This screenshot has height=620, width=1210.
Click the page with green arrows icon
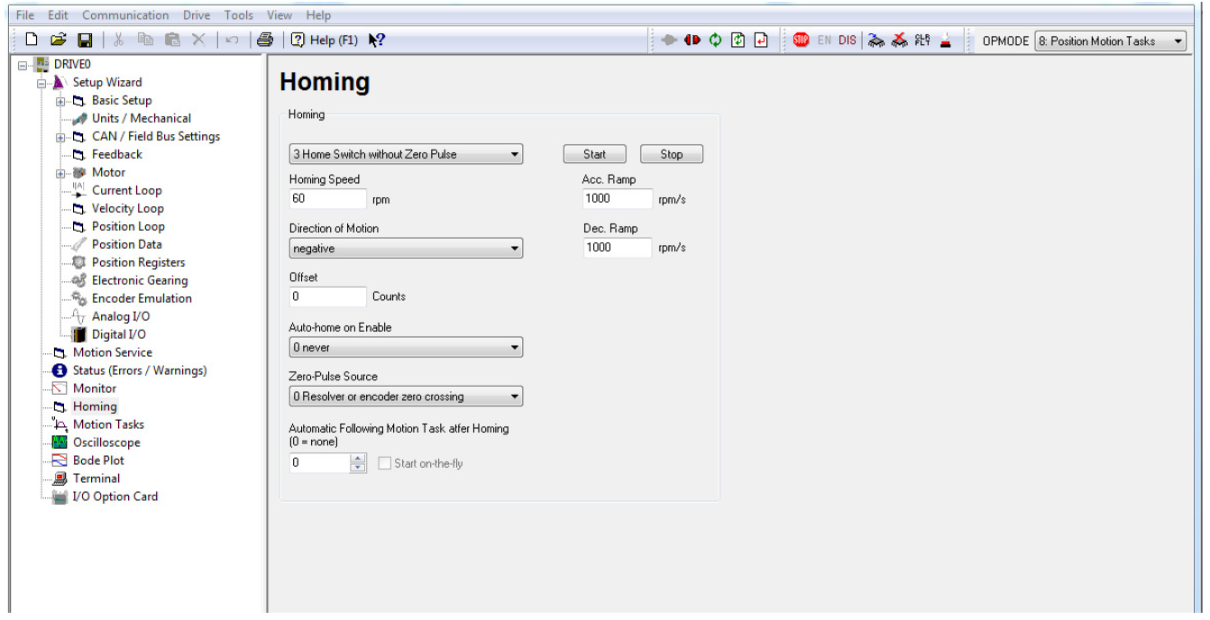tap(738, 41)
